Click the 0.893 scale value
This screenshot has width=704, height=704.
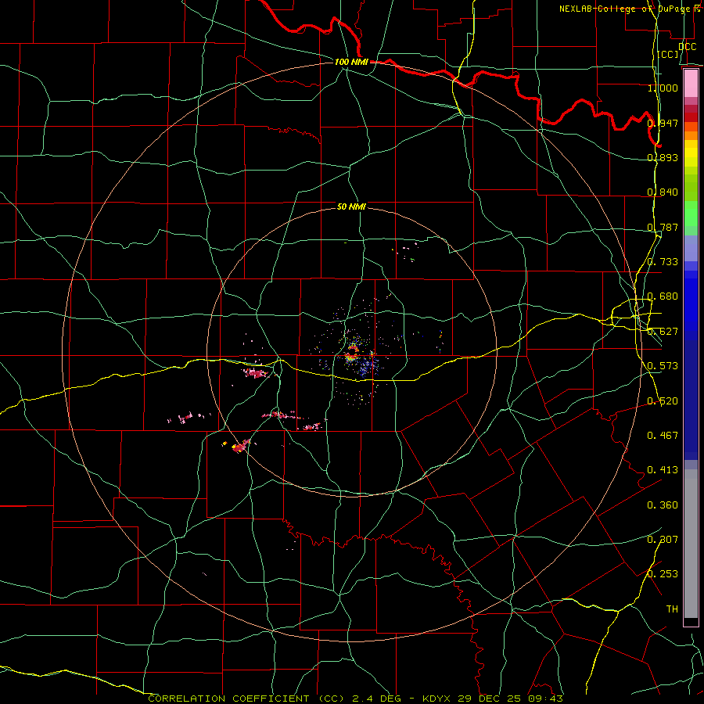(x=663, y=157)
